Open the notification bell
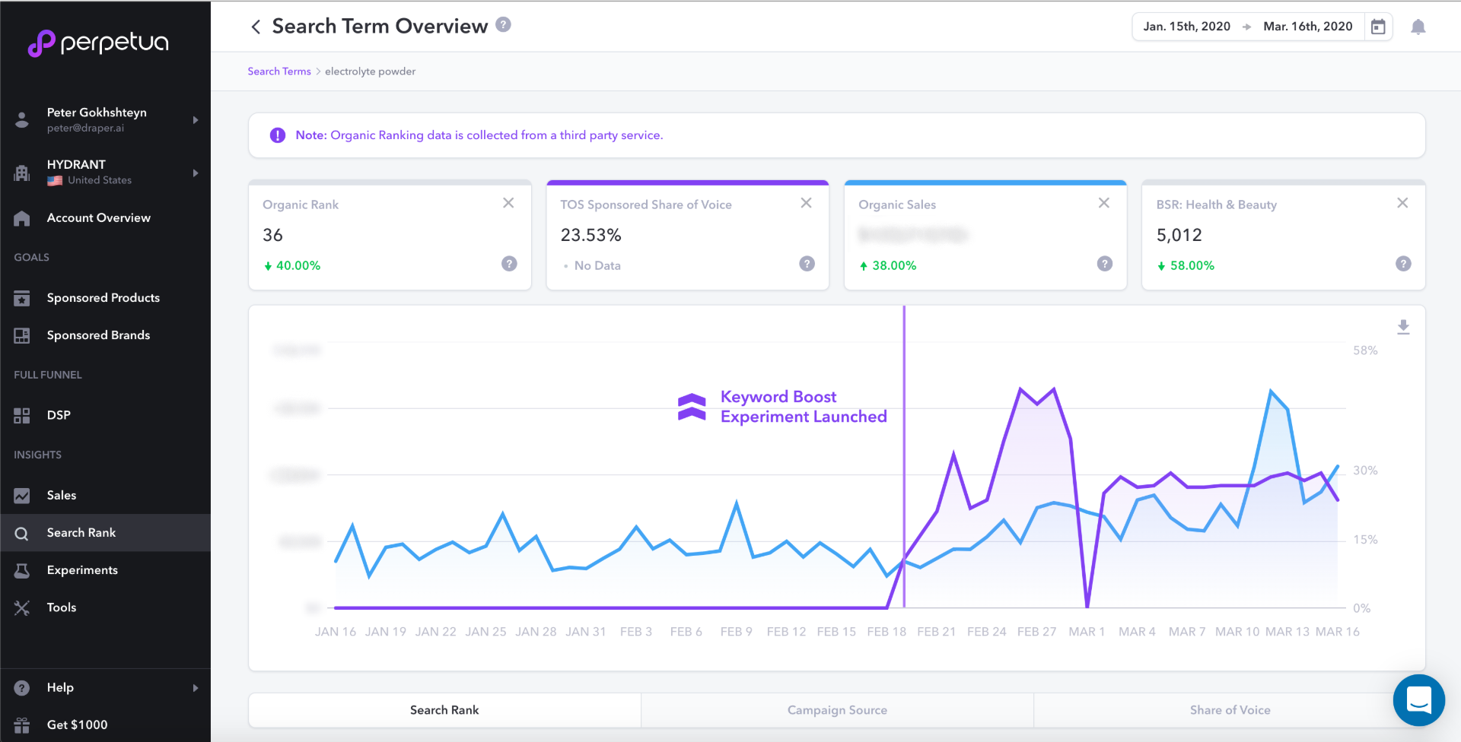 [1418, 27]
